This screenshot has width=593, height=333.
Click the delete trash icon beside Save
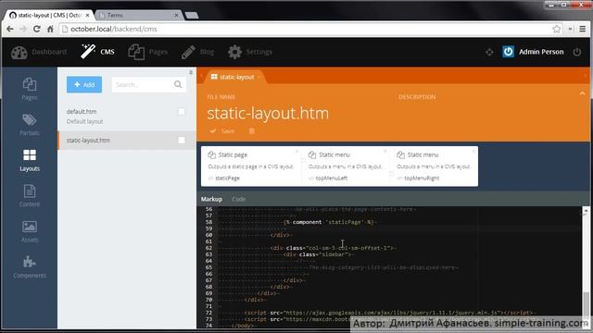pyautogui.click(x=251, y=131)
